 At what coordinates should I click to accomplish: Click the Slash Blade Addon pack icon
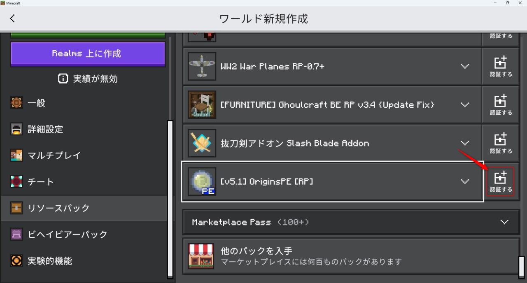[x=202, y=143]
